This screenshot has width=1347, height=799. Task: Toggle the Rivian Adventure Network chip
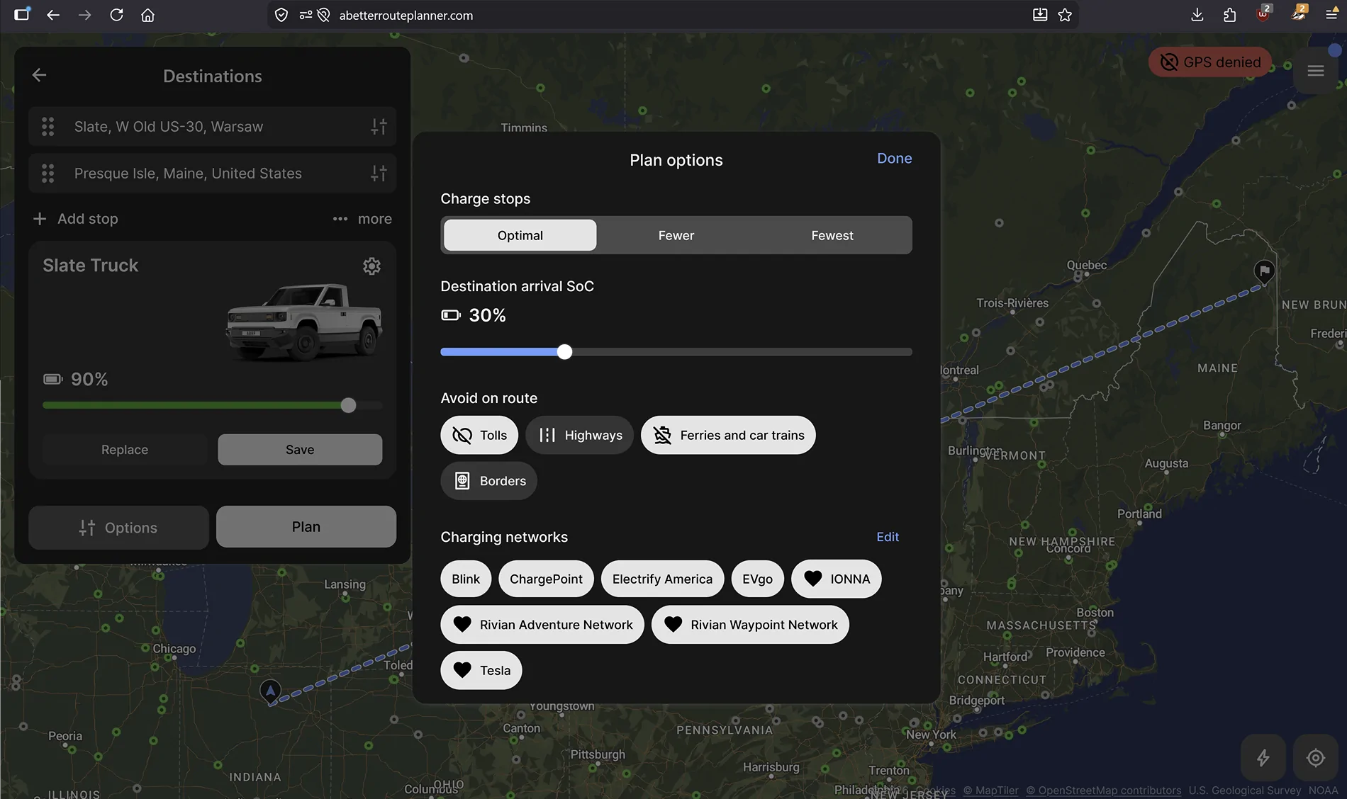click(542, 625)
